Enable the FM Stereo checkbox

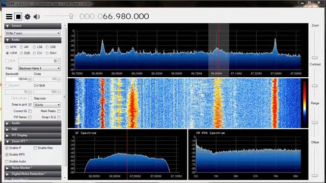coord(30,117)
